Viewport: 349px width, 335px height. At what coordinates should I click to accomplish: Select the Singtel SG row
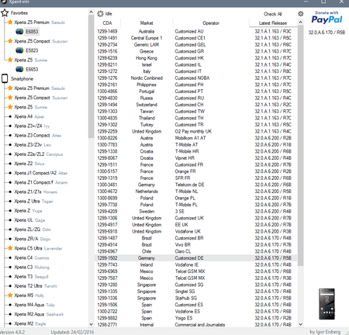click(196, 292)
